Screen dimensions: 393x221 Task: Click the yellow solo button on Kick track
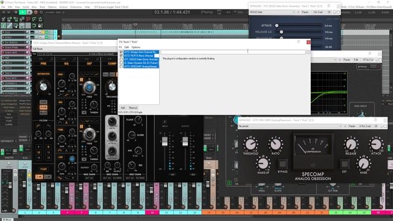(x=43, y=33)
